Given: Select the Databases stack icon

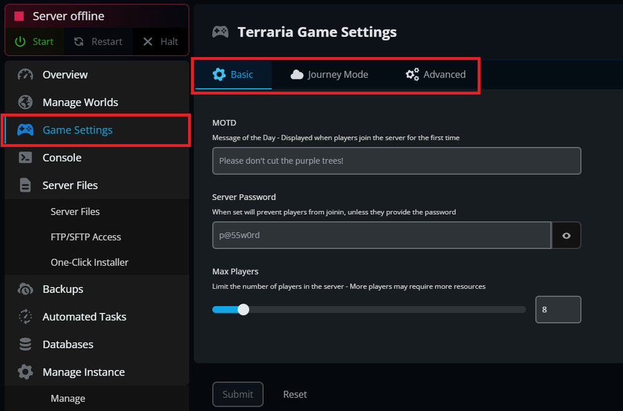Looking at the screenshot, I should [25, 344].
